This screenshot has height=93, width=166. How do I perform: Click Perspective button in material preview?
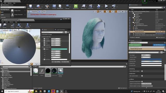point(4,30)
